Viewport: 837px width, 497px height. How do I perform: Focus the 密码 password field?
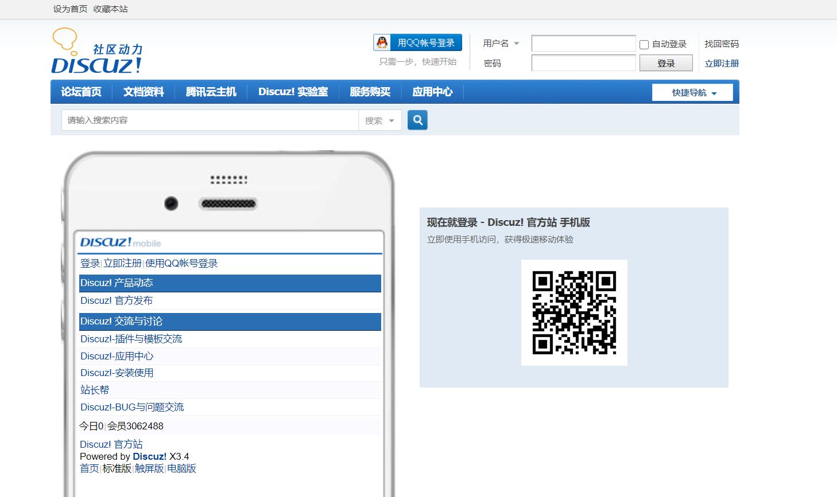click(583, 63)
